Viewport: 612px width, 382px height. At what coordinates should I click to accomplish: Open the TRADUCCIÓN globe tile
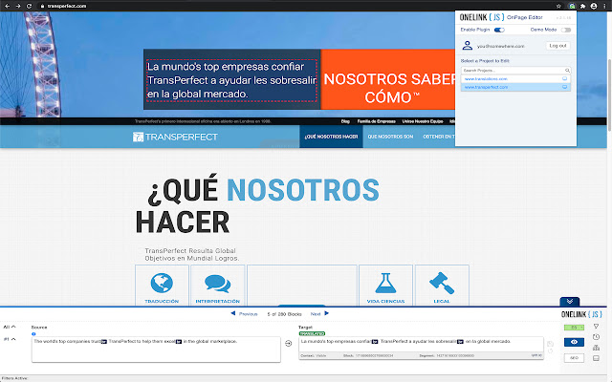coord(162,286)
